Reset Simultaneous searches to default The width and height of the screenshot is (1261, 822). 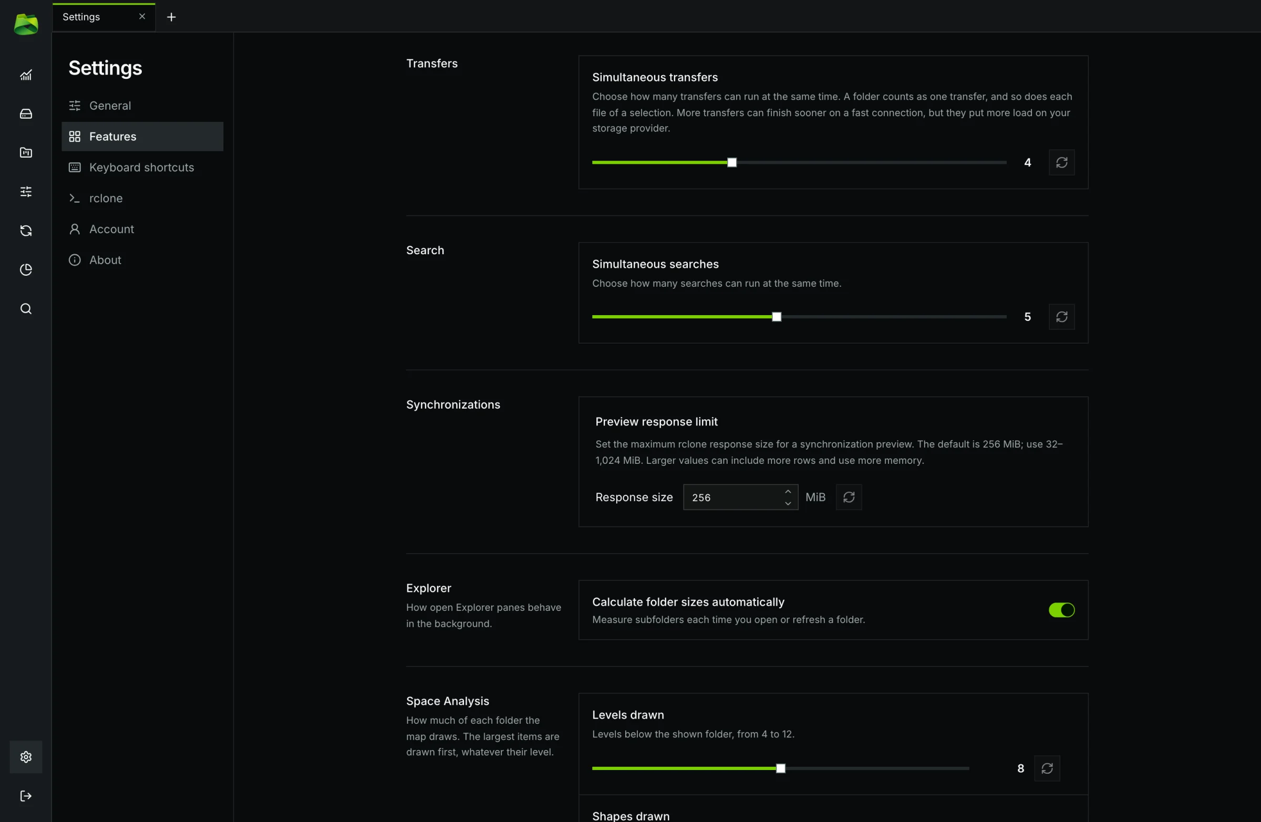tap(1062, 317)
